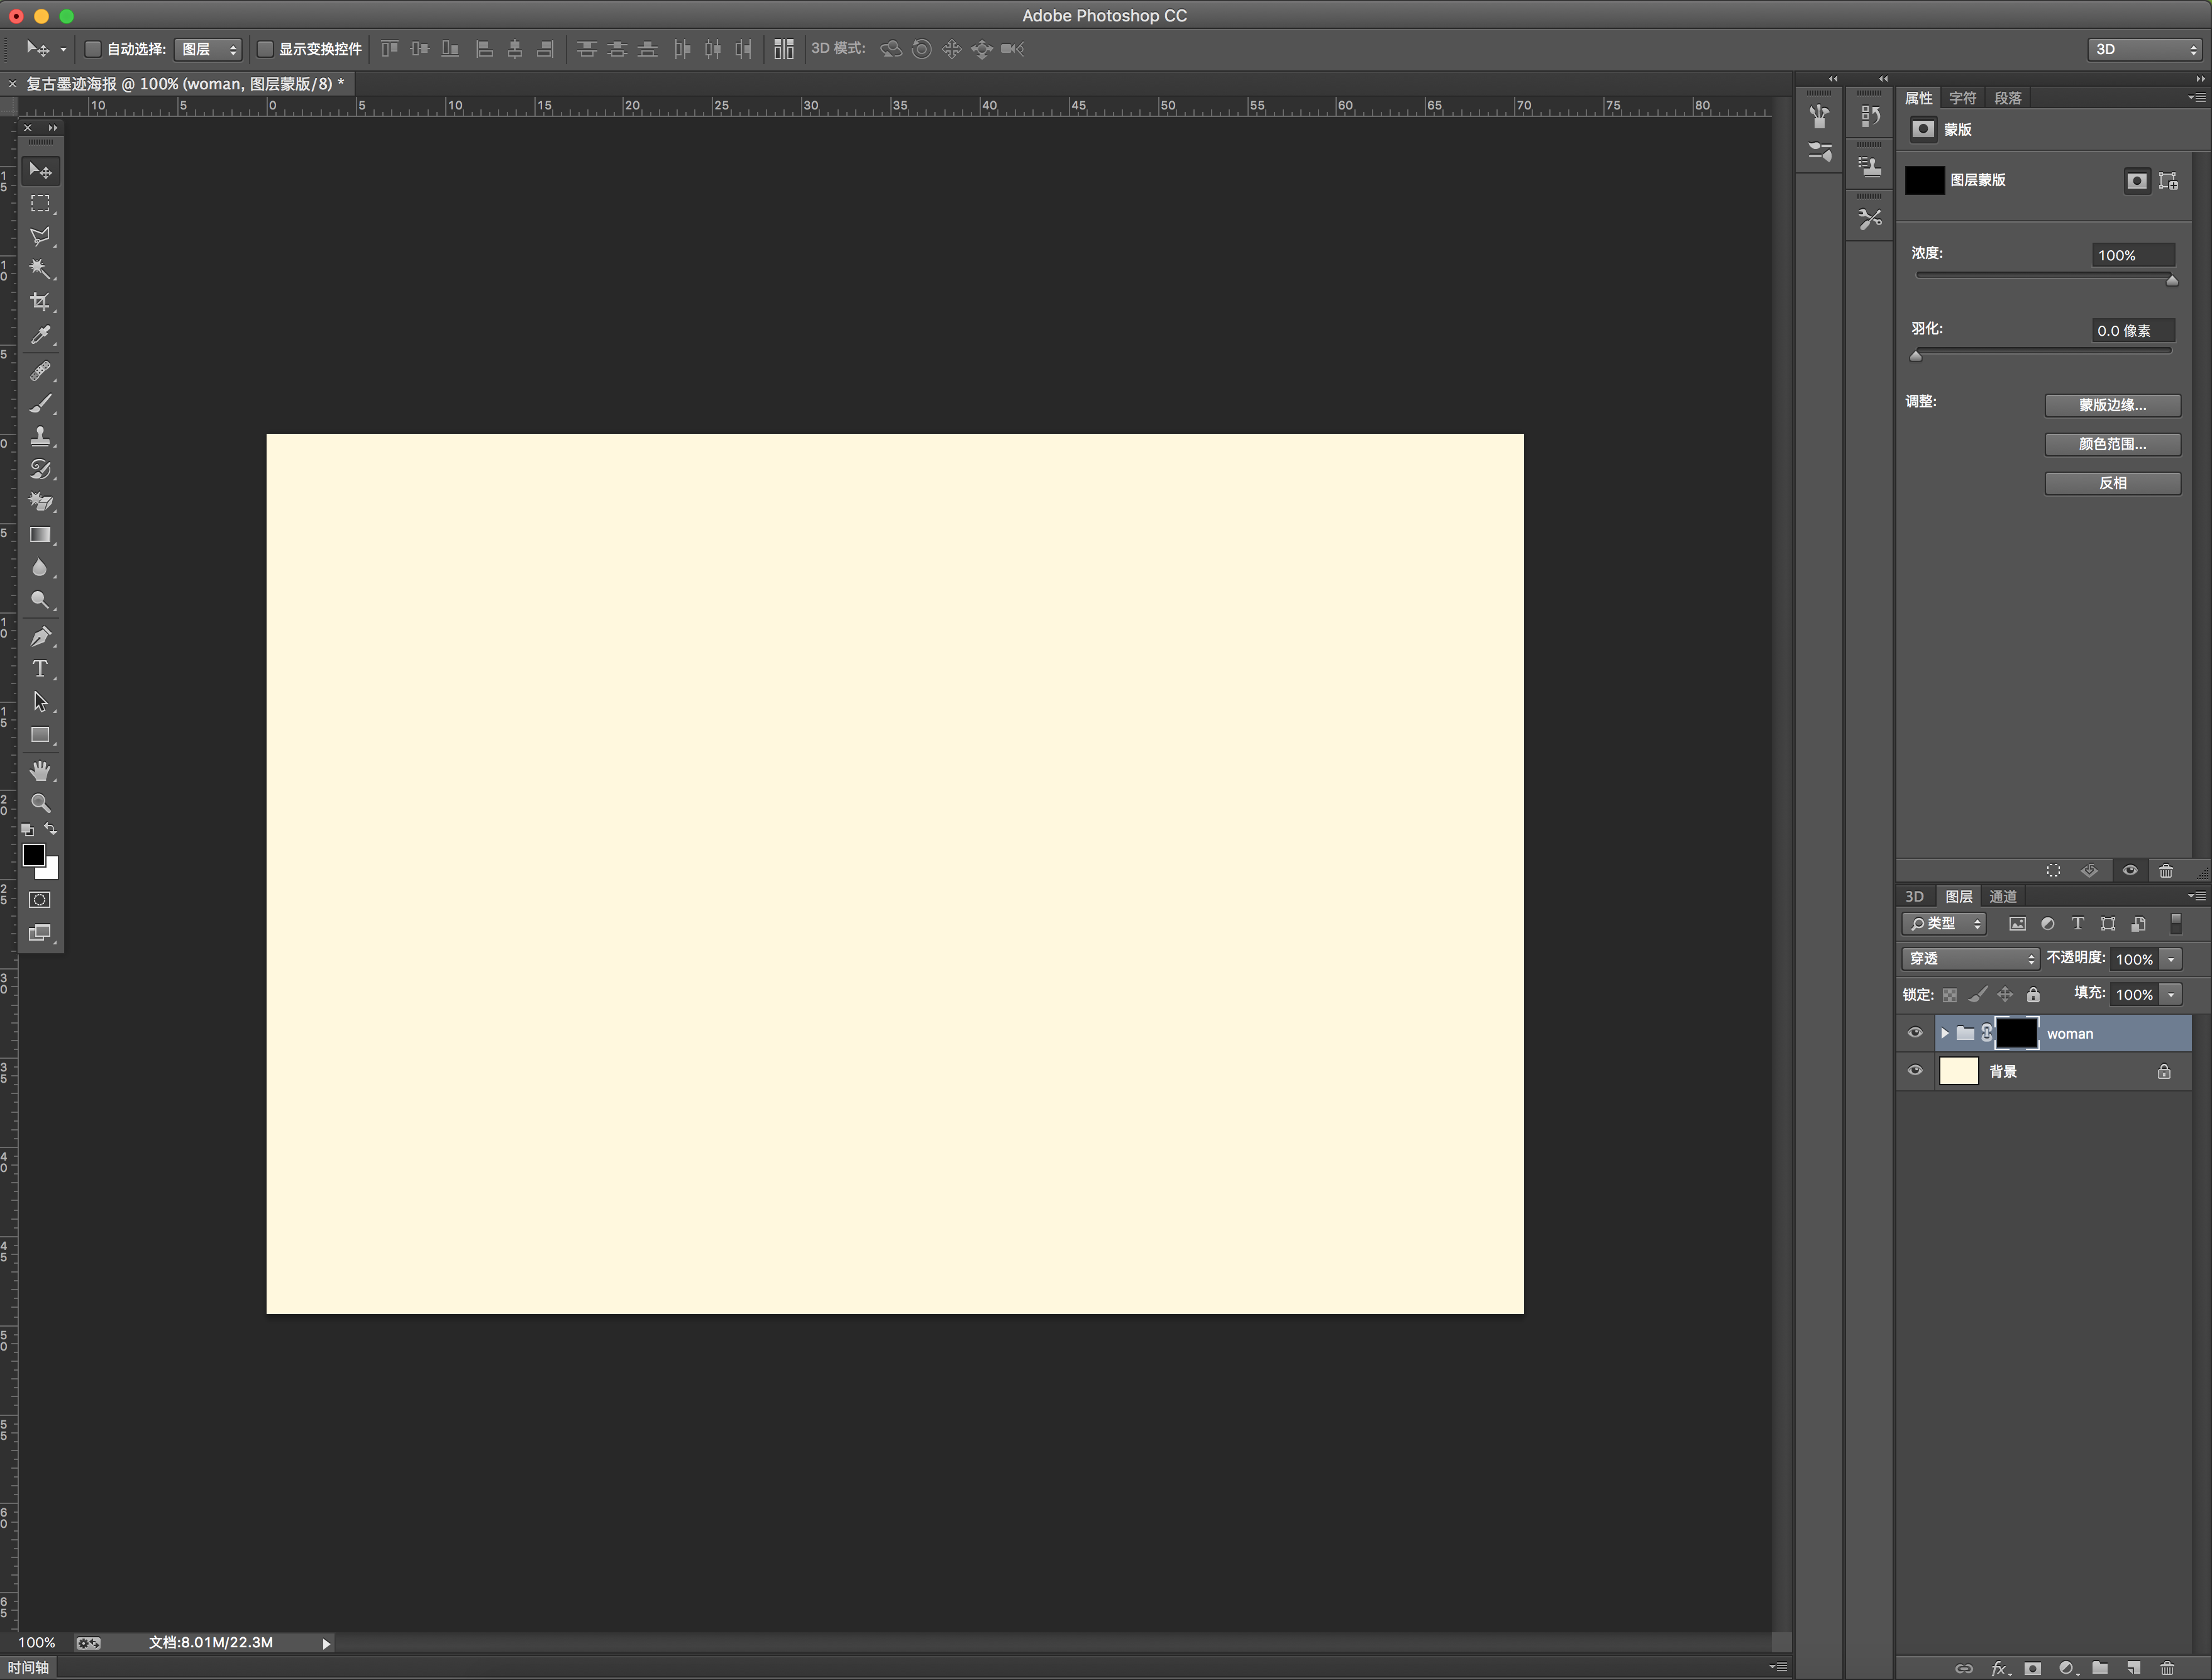Image resolution: width=2212 pixels, height=1680 pixels.
Task: Hide the woman group layer
Action: tap(1915, 1033)
